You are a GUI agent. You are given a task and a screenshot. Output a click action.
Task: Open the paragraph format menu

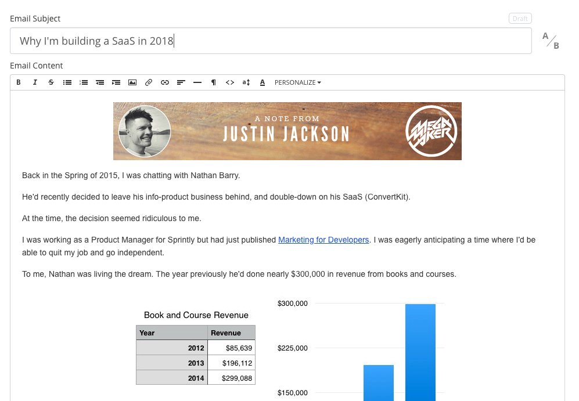[214, 82]
